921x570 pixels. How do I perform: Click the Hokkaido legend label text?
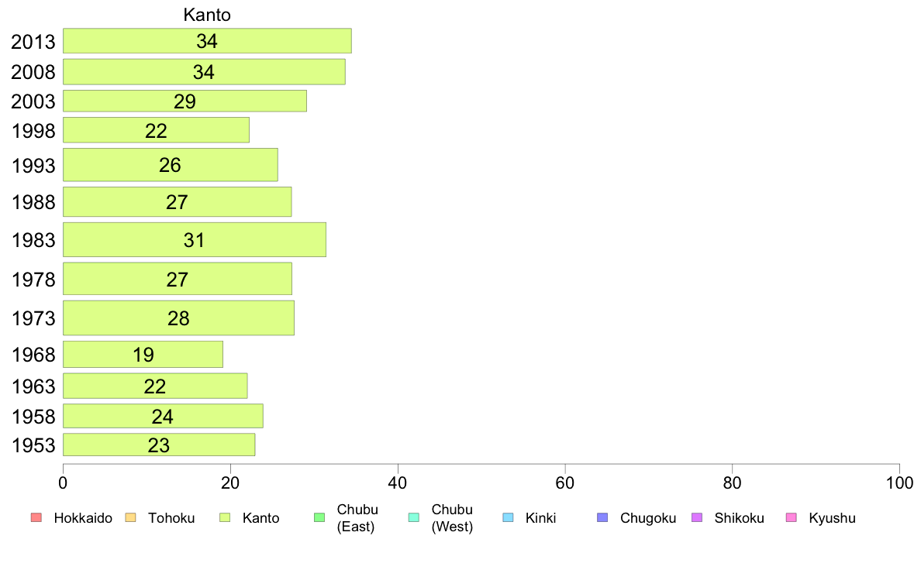[x=83, y=518]
